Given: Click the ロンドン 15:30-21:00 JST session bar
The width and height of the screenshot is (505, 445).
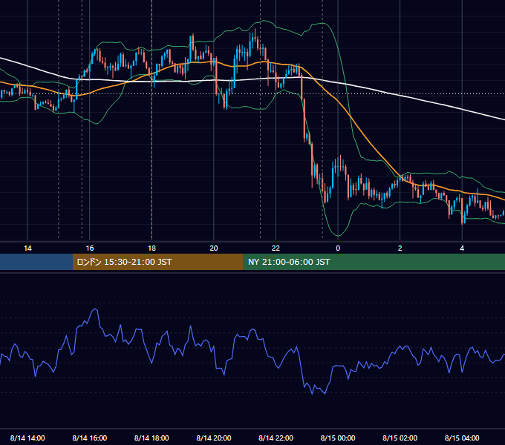Looking at the screenshot, I should (x=157, y=262).
